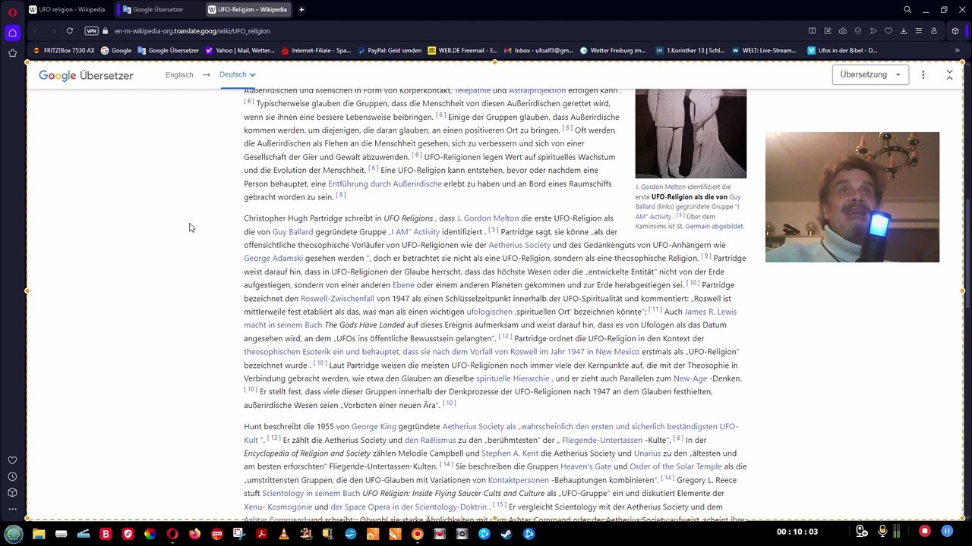
Task: Open the George Adamski link
Action: tap(273, 258)
